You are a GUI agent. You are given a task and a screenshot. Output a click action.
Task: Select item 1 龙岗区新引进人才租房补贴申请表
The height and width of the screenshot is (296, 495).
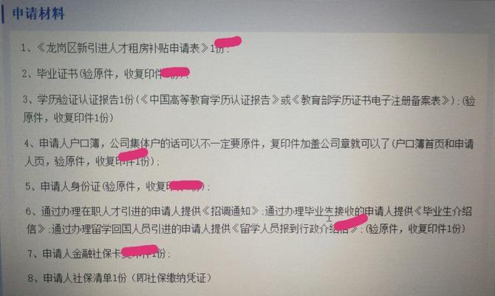[x=125, y=48]
